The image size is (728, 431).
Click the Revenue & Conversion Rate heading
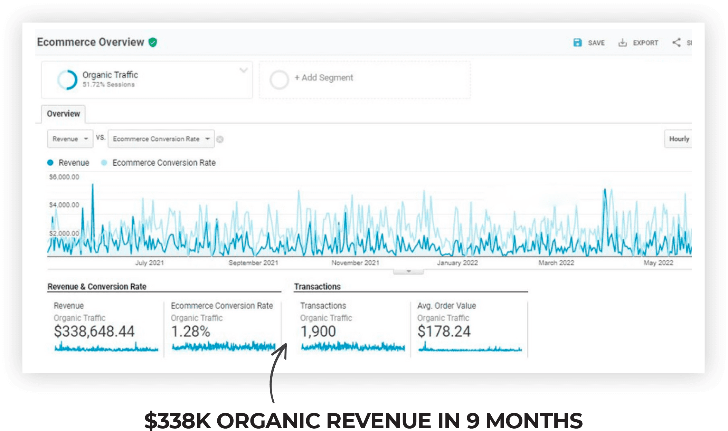tap(97, 287)
